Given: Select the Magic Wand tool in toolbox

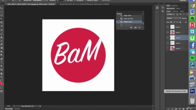Looking at the screenshot, I should point(2,19).
